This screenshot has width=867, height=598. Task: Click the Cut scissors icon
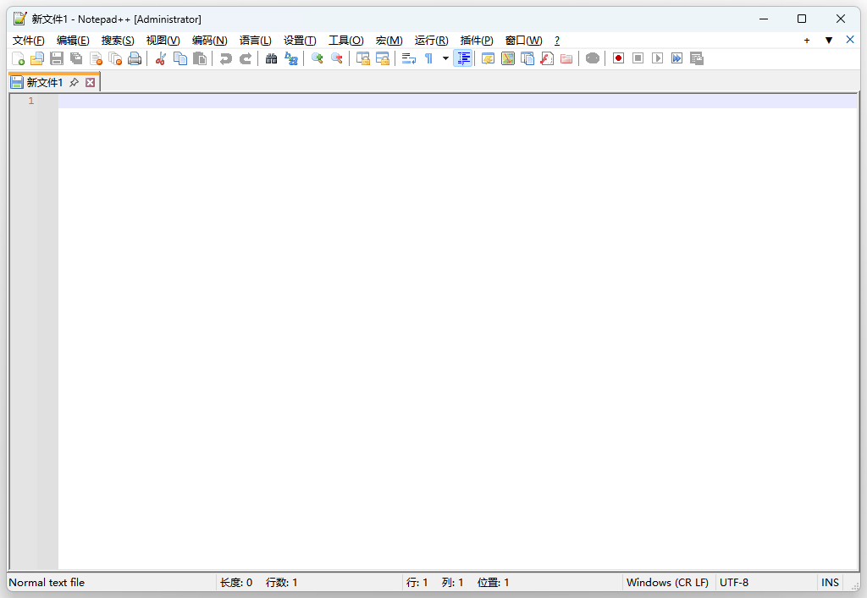[160, 58]
